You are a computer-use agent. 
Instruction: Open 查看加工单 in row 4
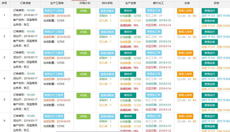(154, 74)
